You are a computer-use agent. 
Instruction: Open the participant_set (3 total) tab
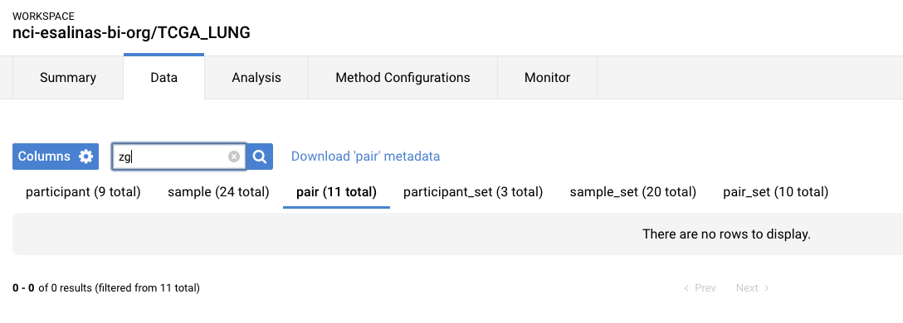click(473, 192)
